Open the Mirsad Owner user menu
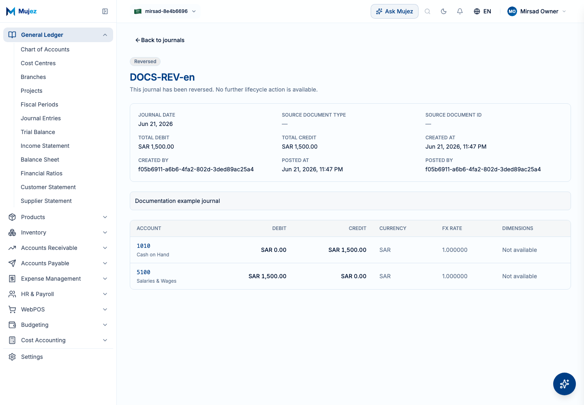This screenshot has height=405, width=584. [537, 11]
